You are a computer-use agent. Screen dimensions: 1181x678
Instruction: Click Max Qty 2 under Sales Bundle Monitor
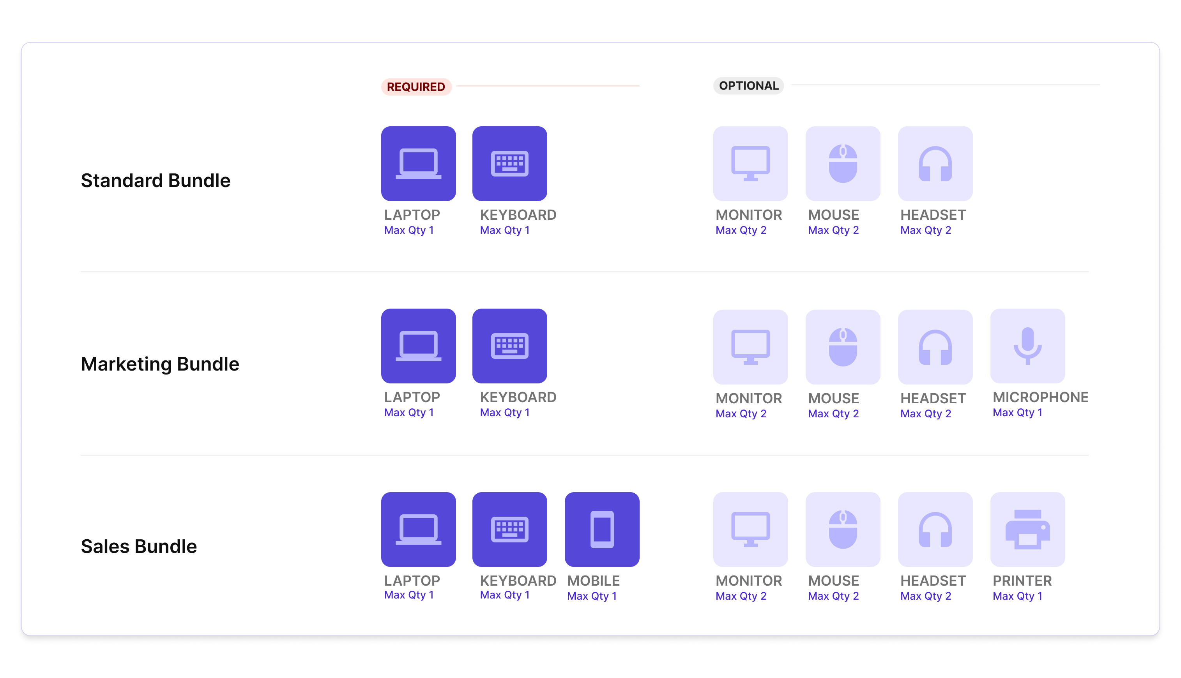click(741, 597)
